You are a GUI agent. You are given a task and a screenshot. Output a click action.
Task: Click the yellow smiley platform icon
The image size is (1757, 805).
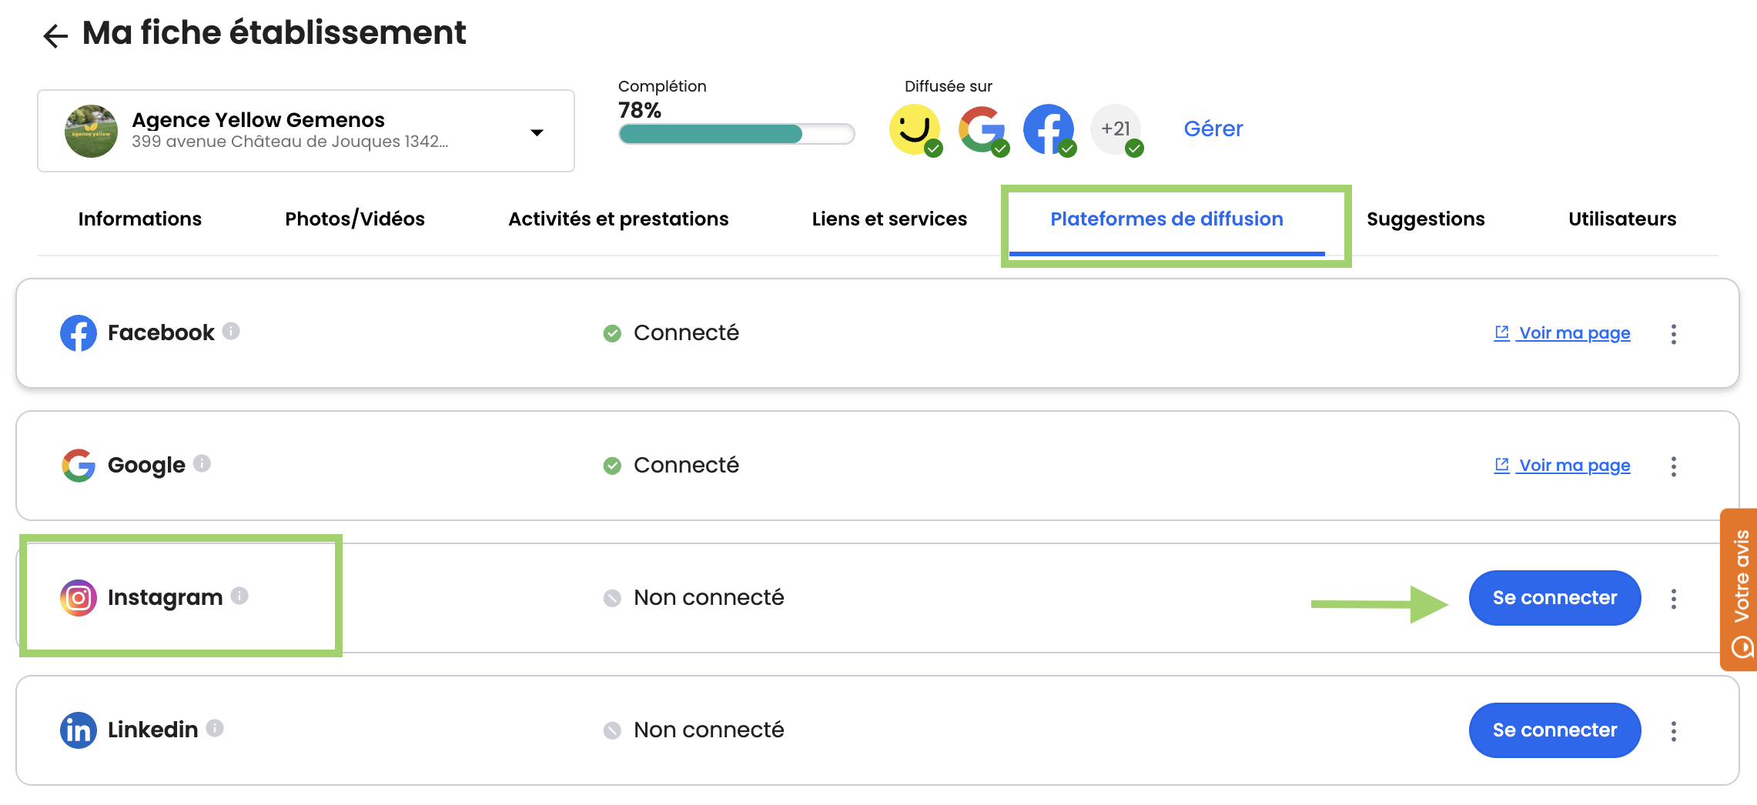pyautogui.click(x=914, y=129)
